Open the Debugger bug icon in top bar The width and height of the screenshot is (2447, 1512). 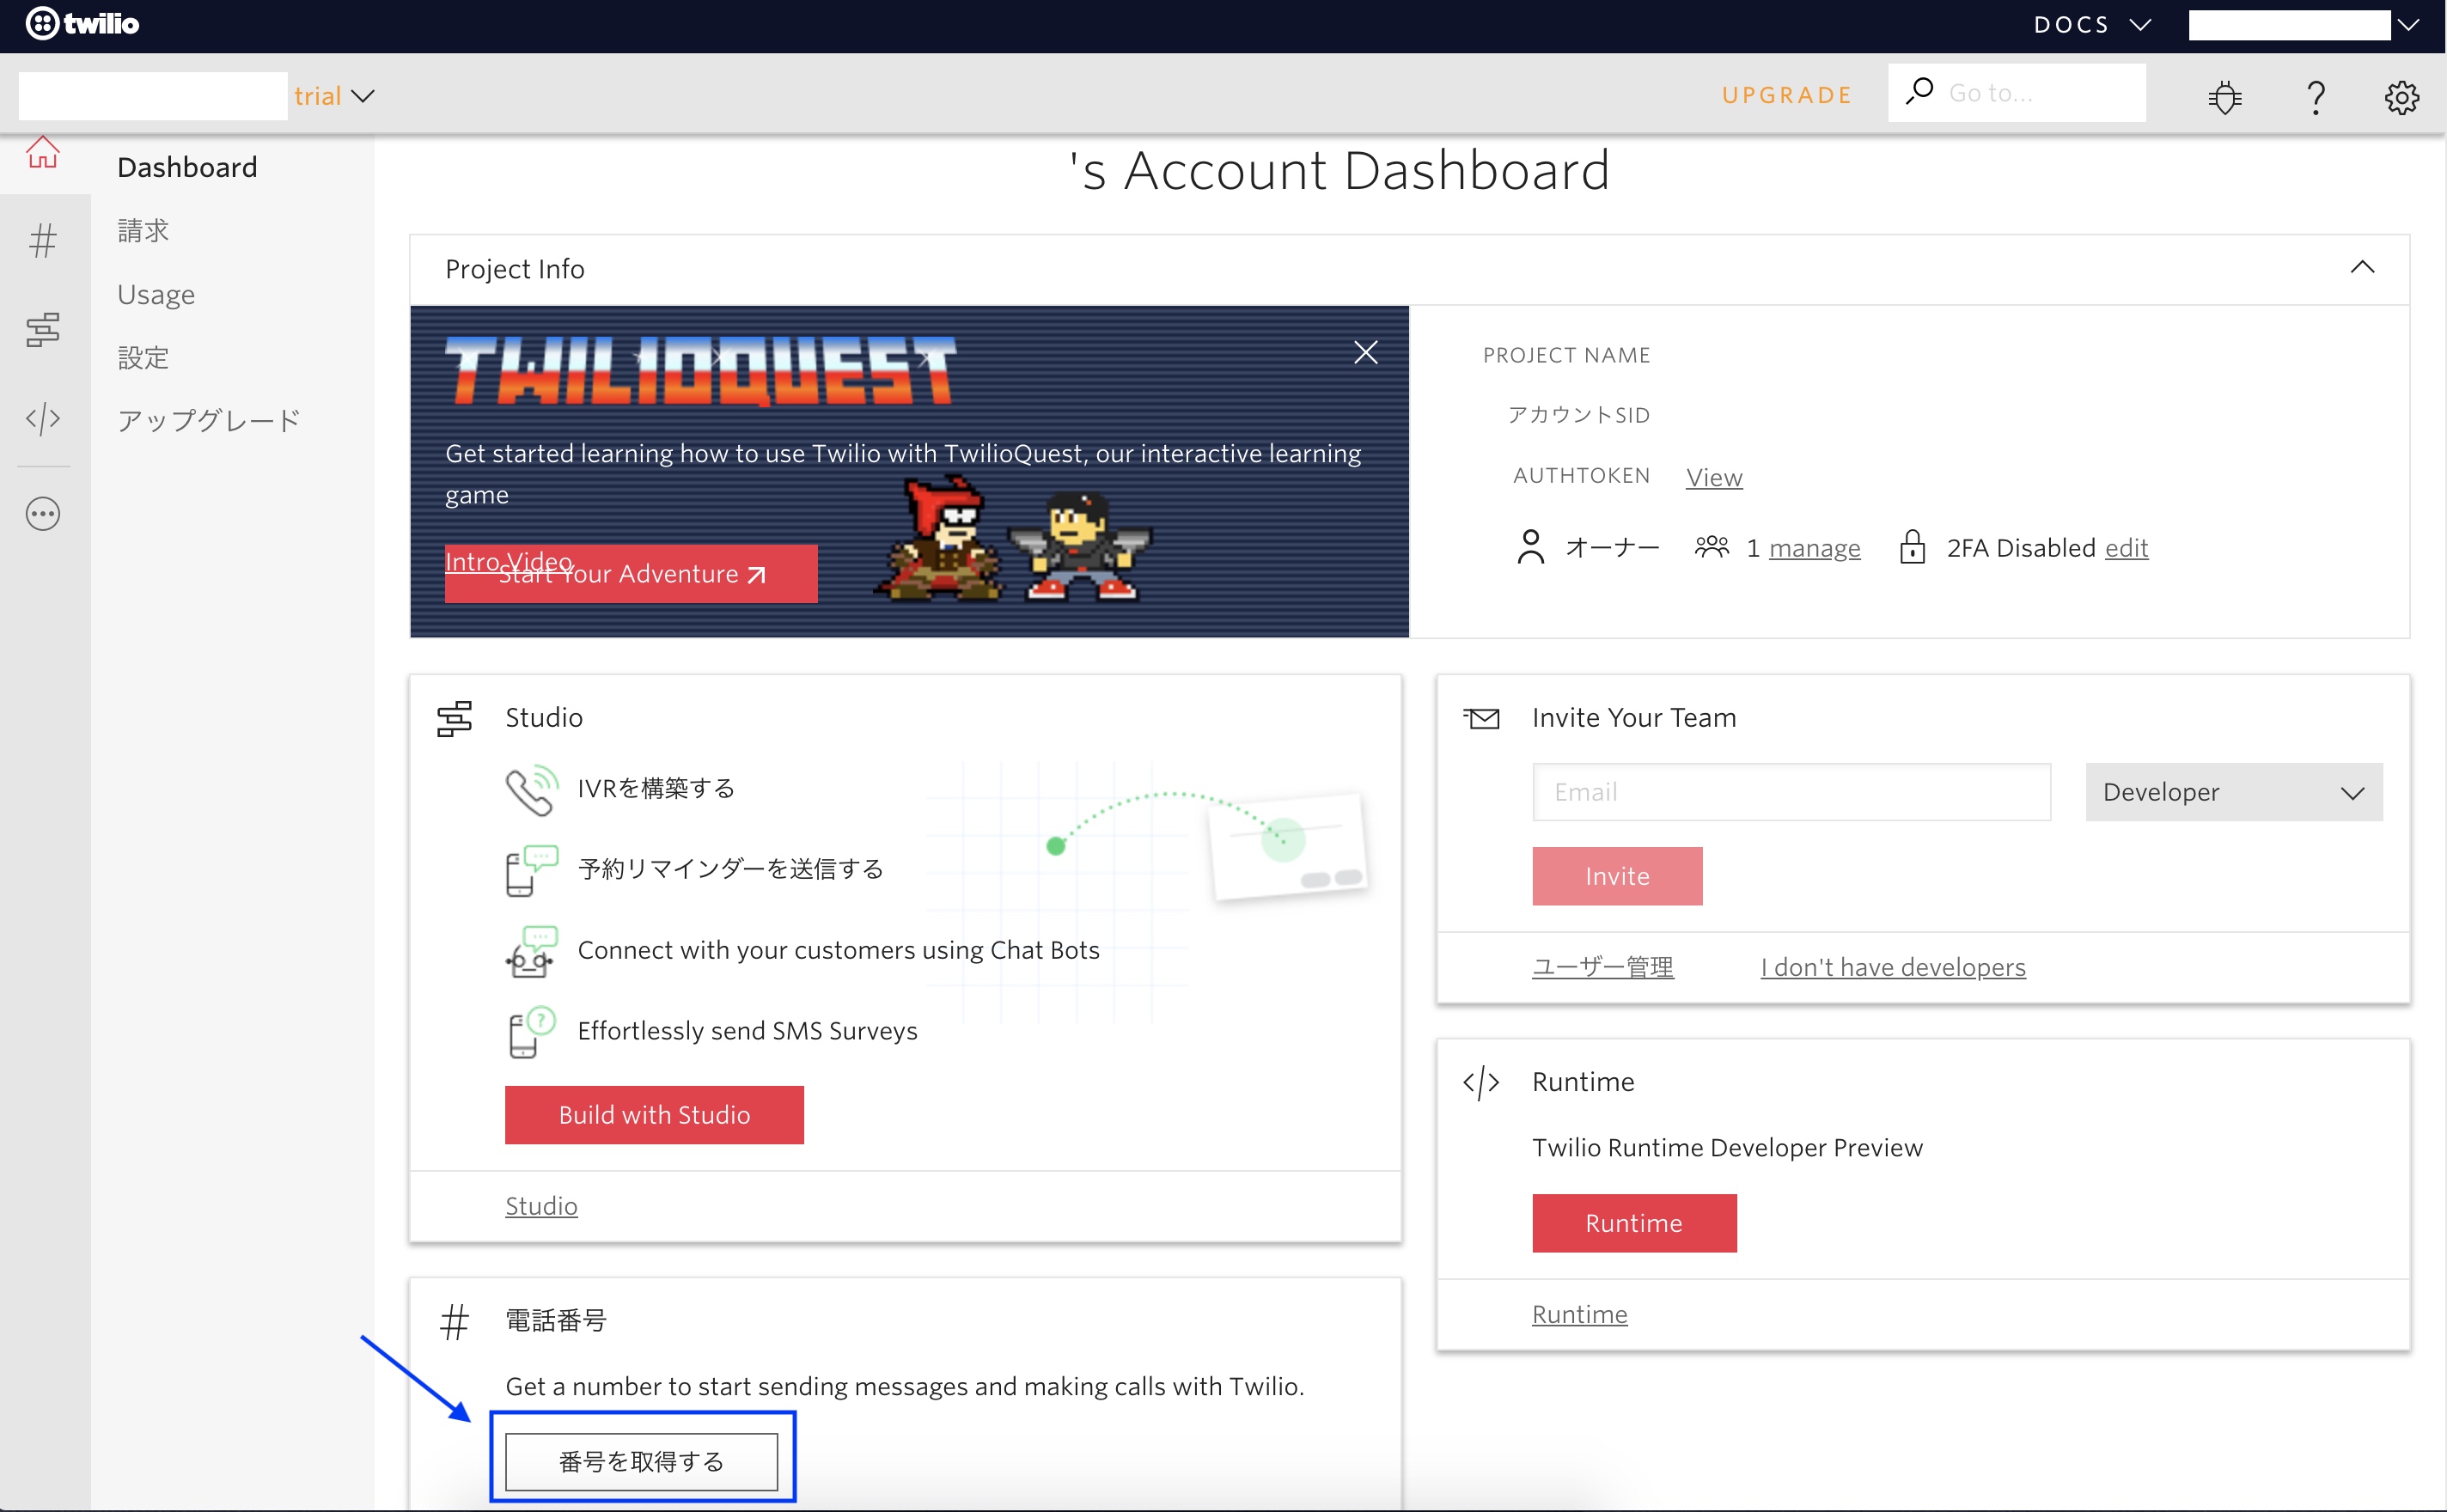(2224, 96)
